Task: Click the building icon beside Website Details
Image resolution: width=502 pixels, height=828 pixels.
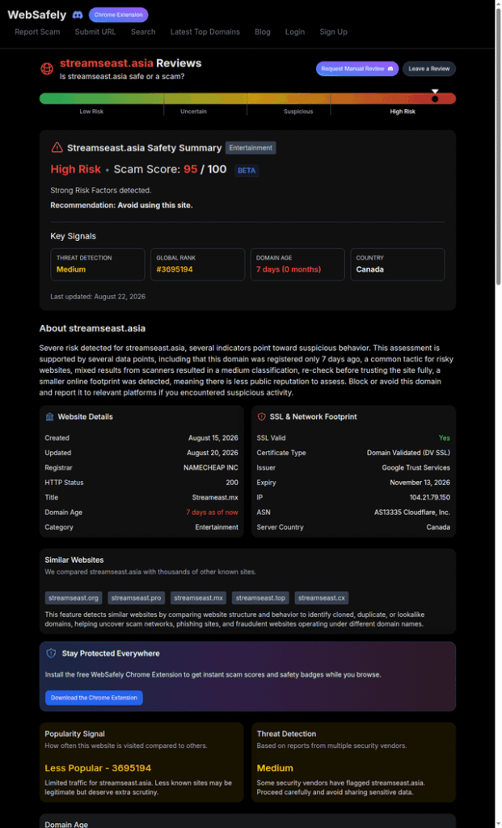Action: click(49, 416)
